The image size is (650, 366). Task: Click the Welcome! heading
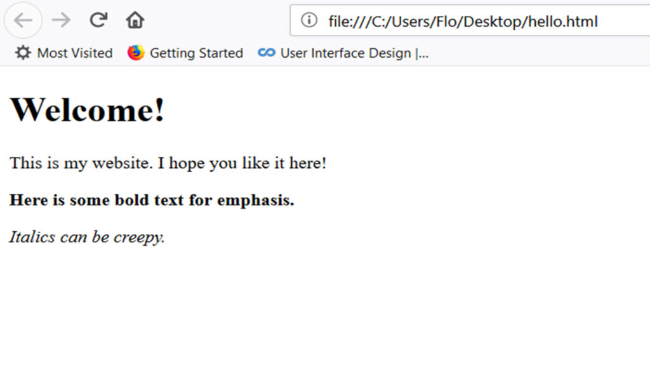pyautogui.click(x=88, y=109)
